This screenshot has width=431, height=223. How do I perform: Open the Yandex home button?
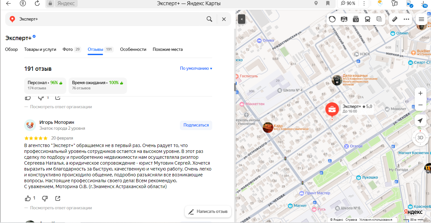(23, 4)
